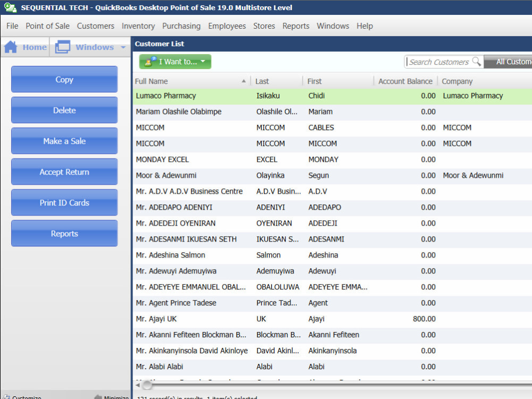532x399 pixels.
Task: Click the Make a Sale button
Action: click(x=64, y=141)
